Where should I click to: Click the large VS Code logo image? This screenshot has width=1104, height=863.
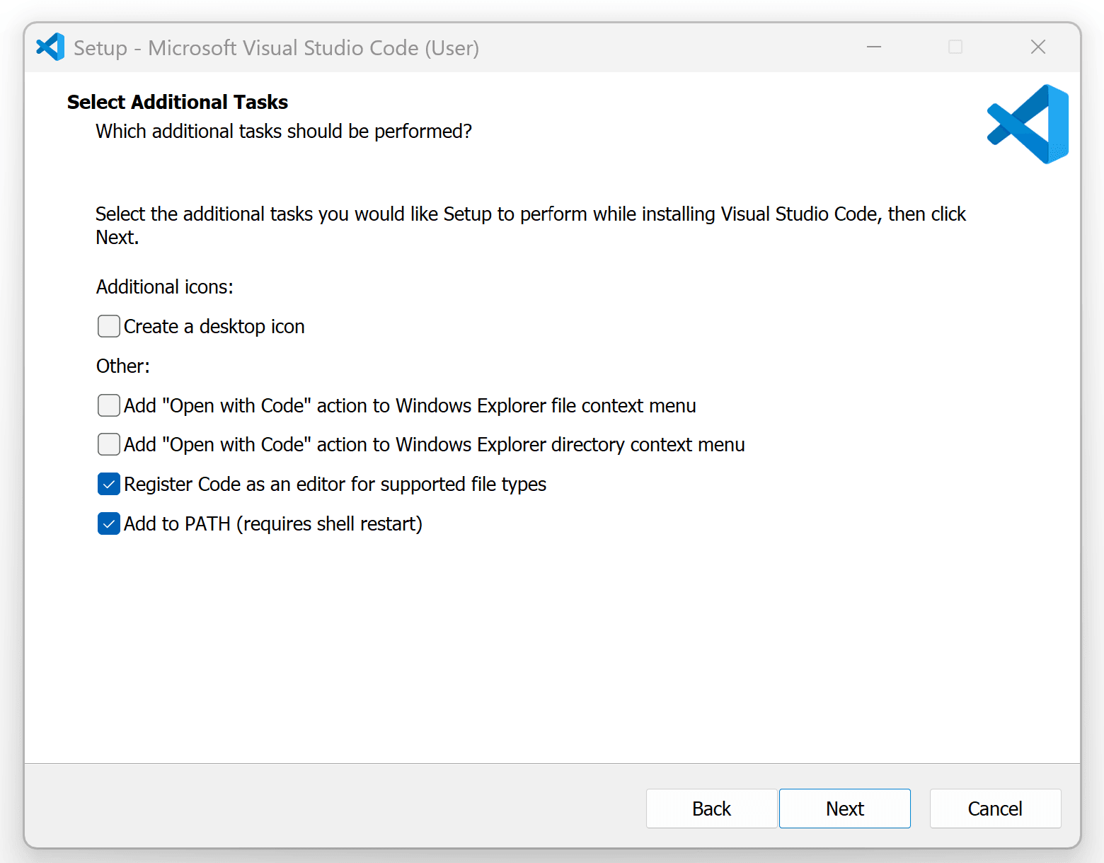(x=1027, y=124)
